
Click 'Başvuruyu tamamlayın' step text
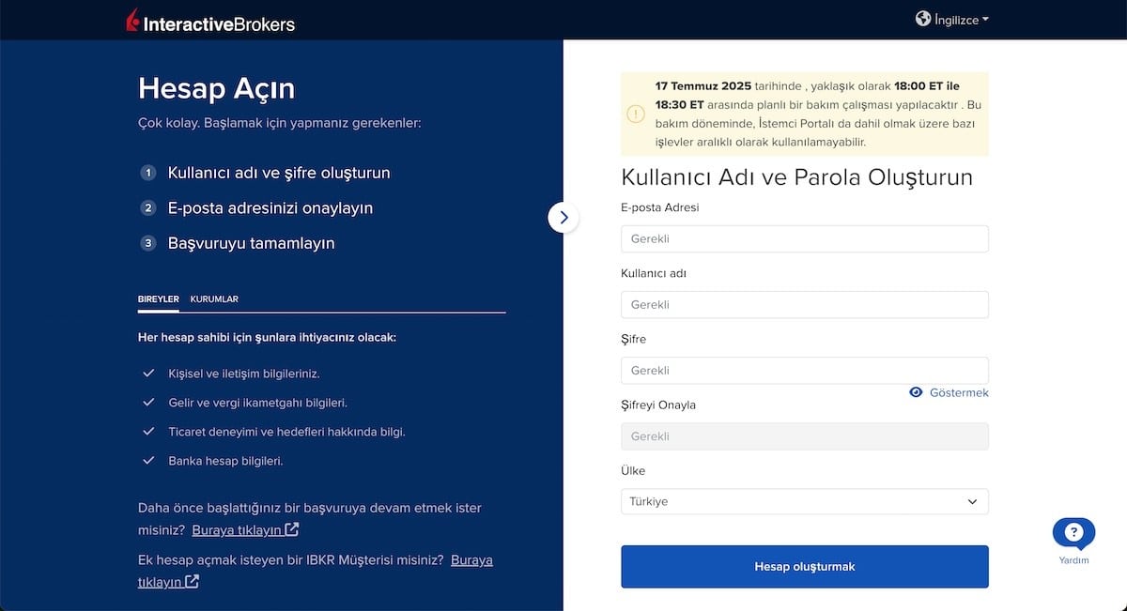point(251,243)
